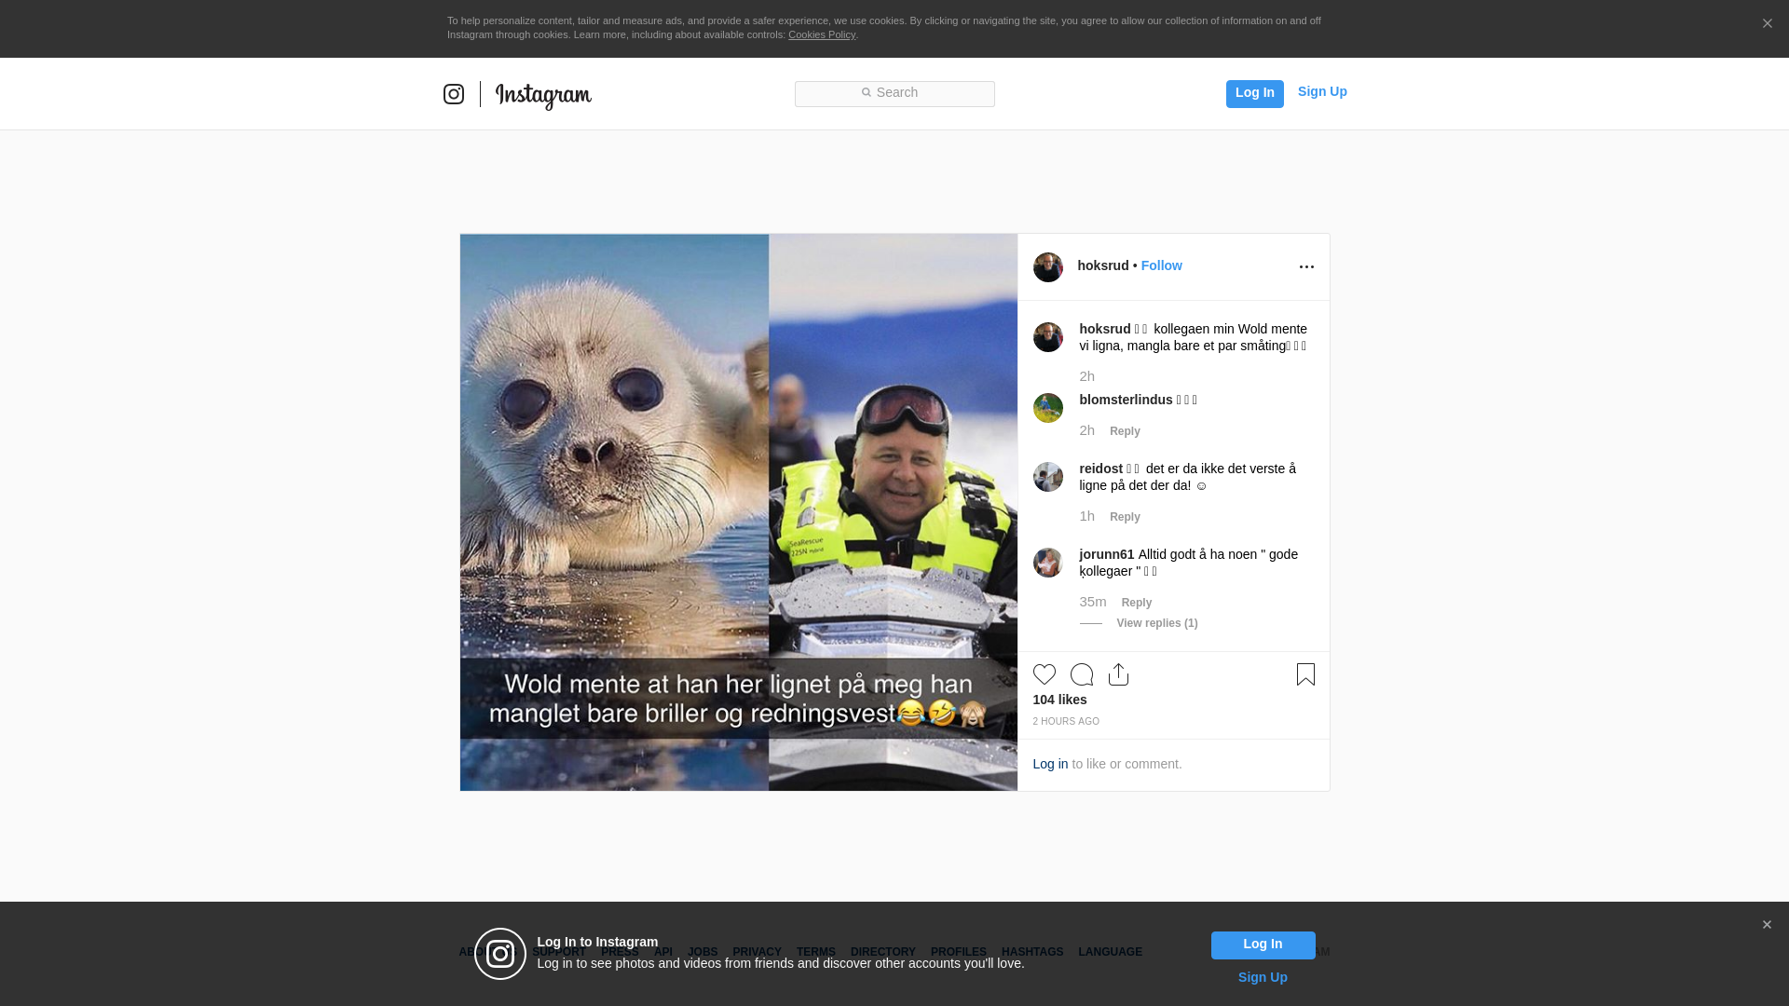Open the TERMS footer link
Viewport: 1789px width, 1006px height.
(815, 952)
